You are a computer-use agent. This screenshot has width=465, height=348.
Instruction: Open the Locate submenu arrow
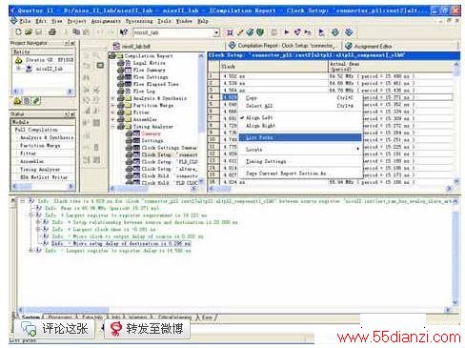pyautogui.click(x=357, y=149)
